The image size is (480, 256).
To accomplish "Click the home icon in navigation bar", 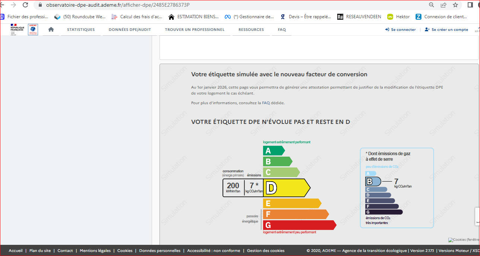I will point(51,29).
